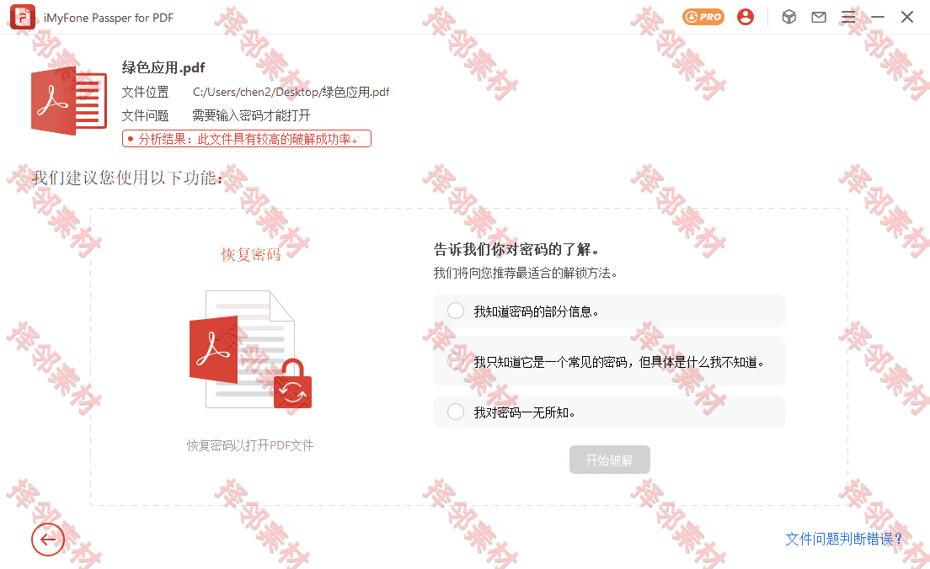Click the iMyFone Passper app logo
The height and width of the screenshot is (569, 930).
pos(23,17)
